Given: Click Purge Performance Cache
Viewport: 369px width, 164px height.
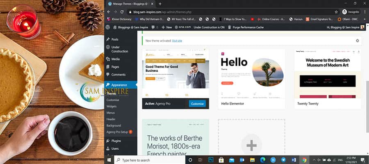Looking at the screenshot, I should click(x=246, y=27).
